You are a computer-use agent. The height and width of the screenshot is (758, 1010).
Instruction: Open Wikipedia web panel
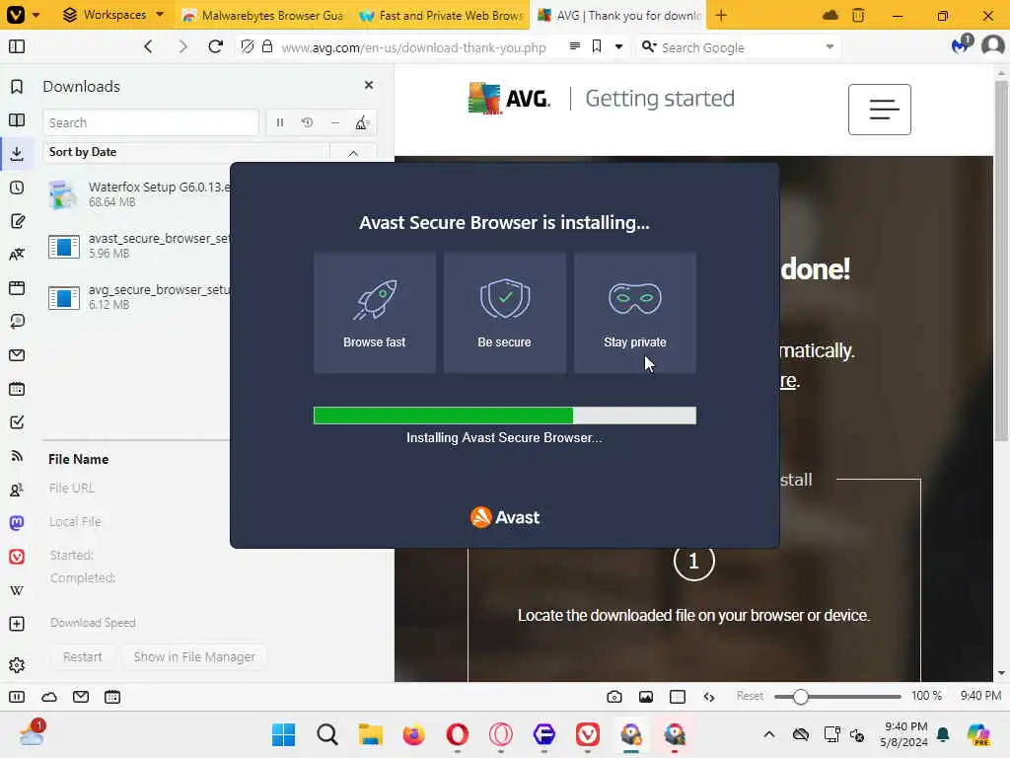tap(17, 590)
